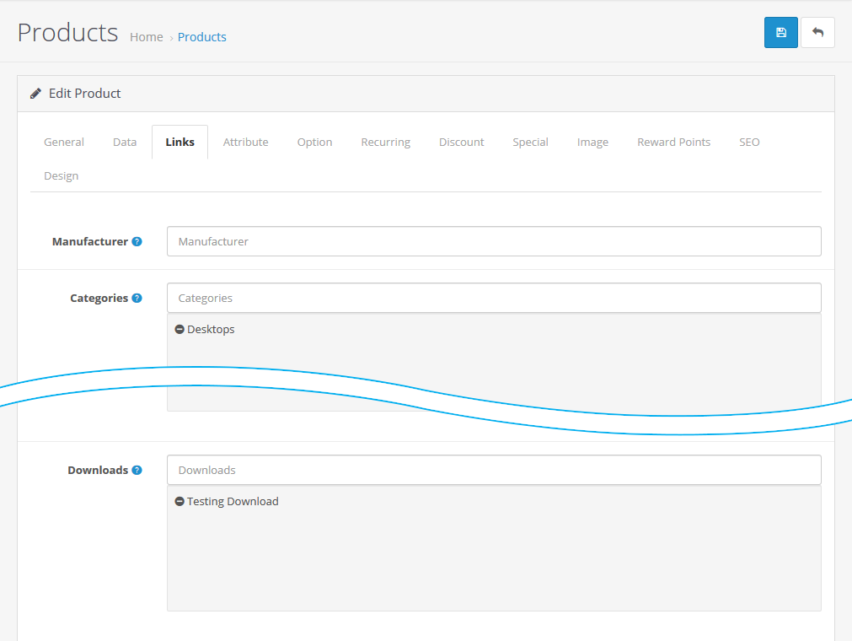Click the Home breadcrumb link

[147, 37]
